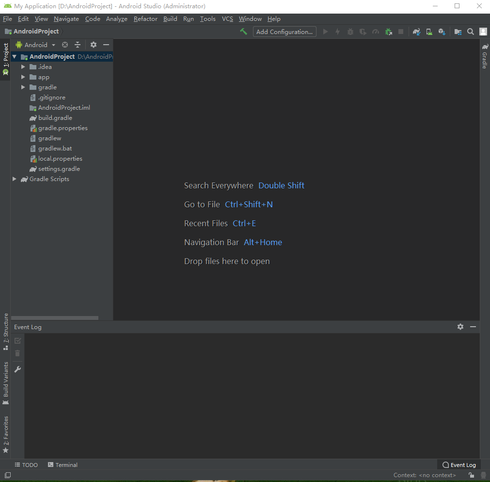Open the Tools menu
The height and width of the screenshot is (482, 490).
pos(208,19)
